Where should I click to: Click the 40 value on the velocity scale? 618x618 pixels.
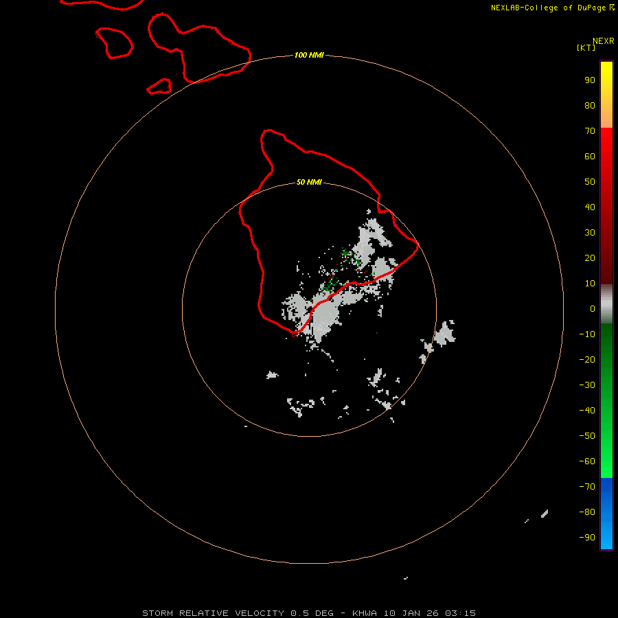(590, 207)
